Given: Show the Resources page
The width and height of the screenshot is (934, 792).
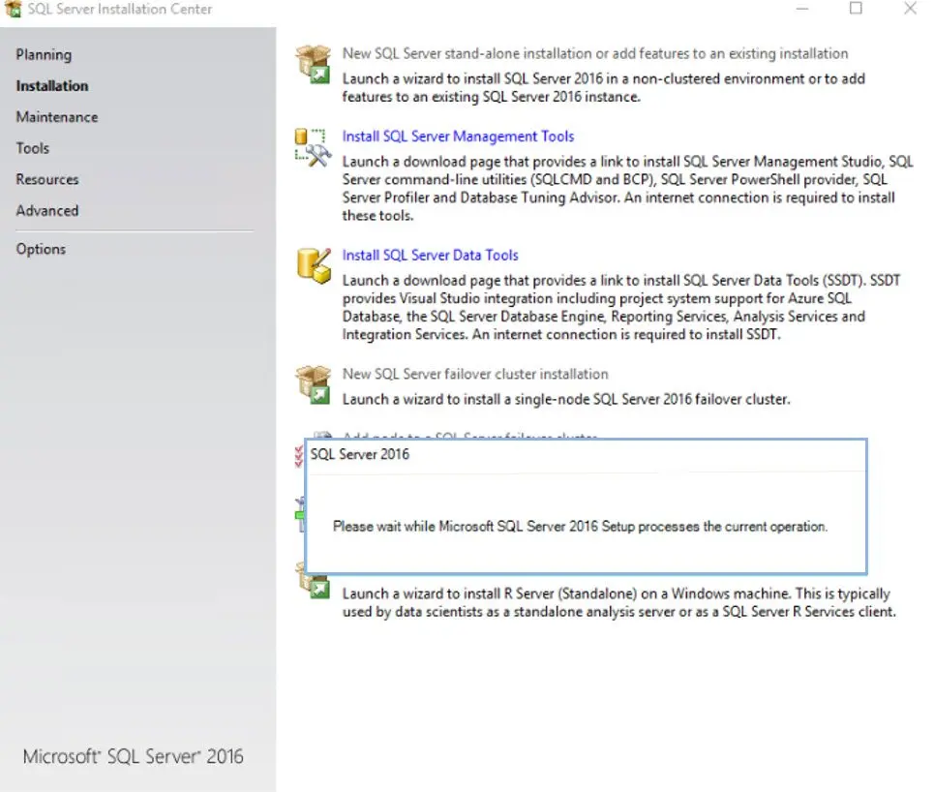Looking at the screenshot, I should [x=47, y=179].
